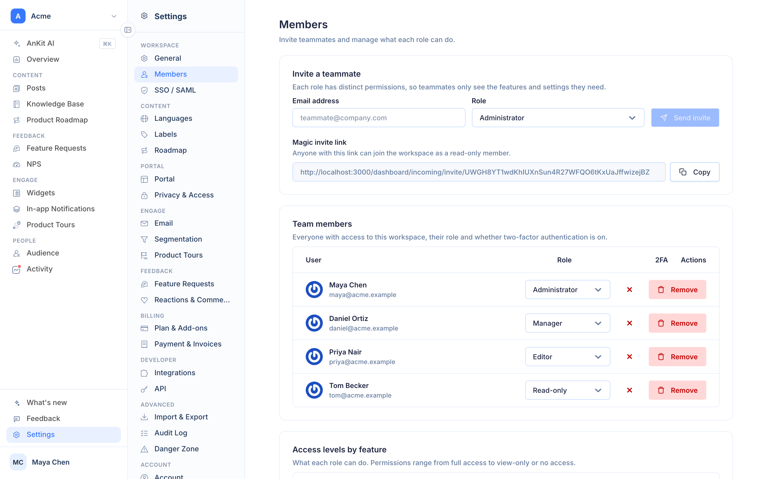Click the NPS gauge icon
This screenshot has height=479, width=767.
(x=17, y=164)
